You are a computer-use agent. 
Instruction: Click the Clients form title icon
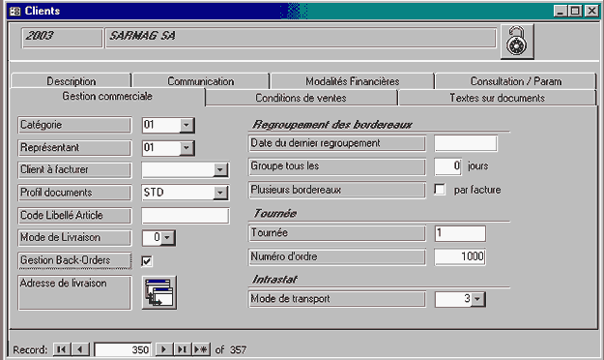[x=15, y=11]
